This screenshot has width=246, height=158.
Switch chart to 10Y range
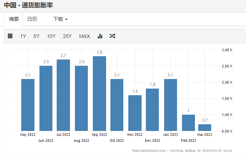tap(51, 36)
